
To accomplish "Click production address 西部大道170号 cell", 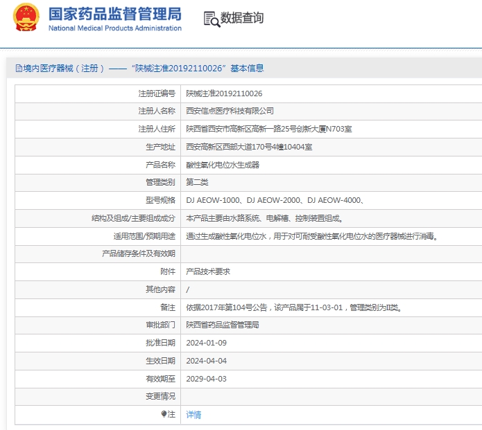I will coord(249,147).
